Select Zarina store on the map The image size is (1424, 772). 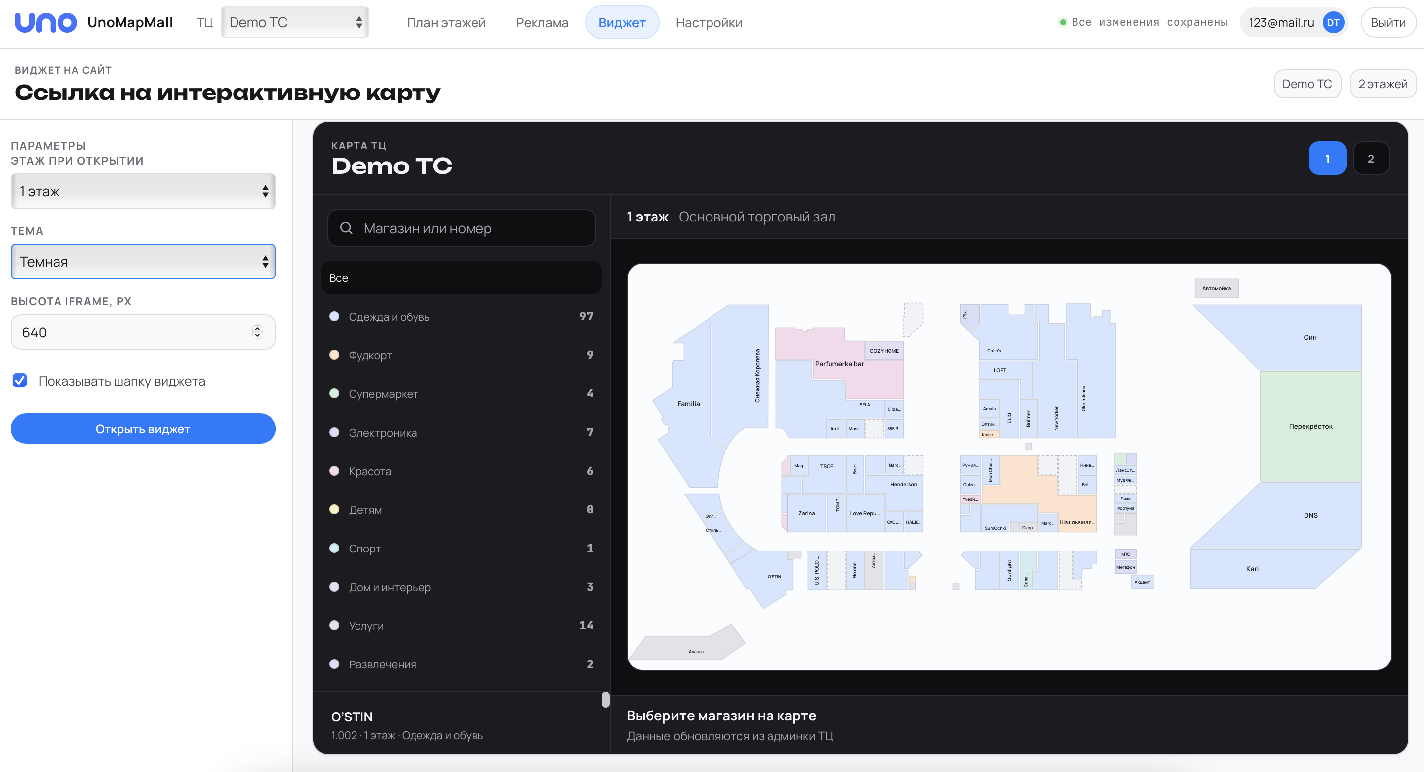tap(807, 513)
